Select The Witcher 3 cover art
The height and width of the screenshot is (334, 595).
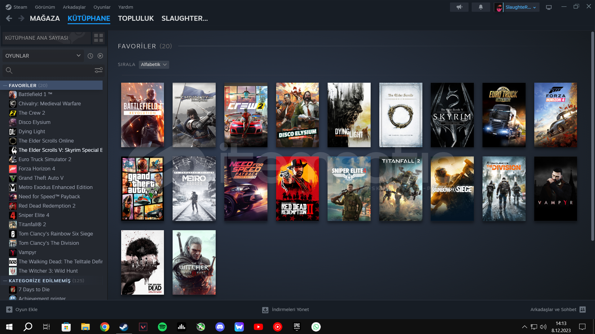[194, 262]
